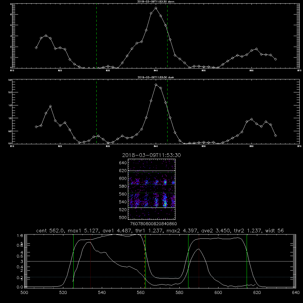The height and width of the screenshot is (303, 303).
Task: Click the '580' x-axis label of bottom plot
Action: 179,293
